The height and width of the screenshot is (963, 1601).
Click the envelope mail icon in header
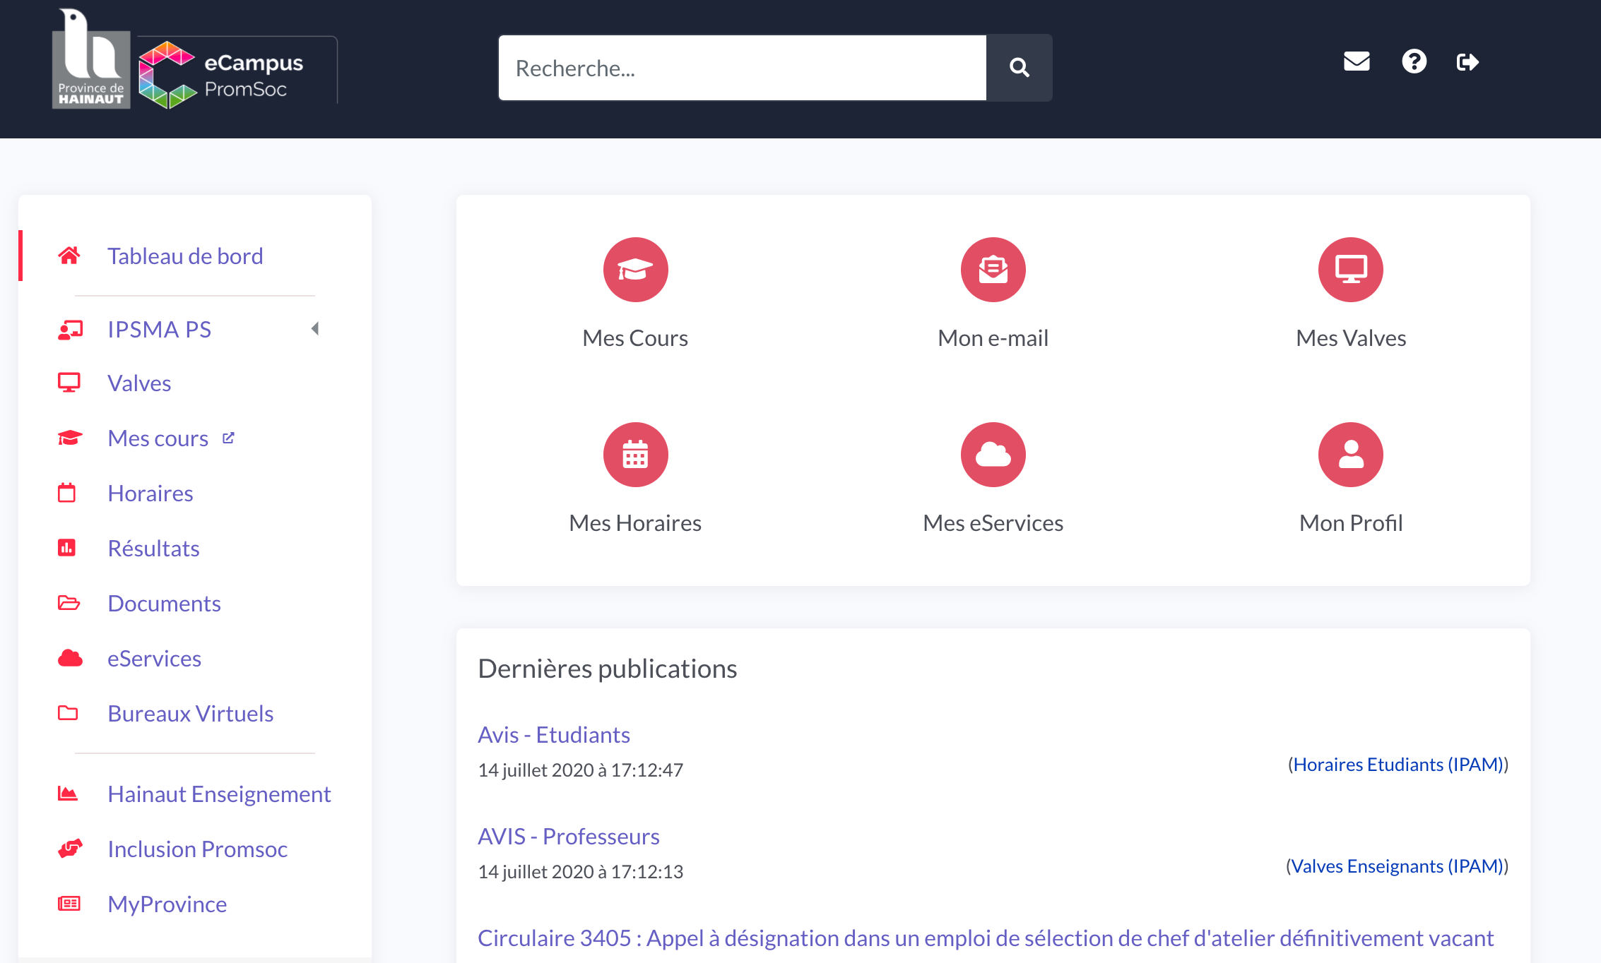point(1357,62)
